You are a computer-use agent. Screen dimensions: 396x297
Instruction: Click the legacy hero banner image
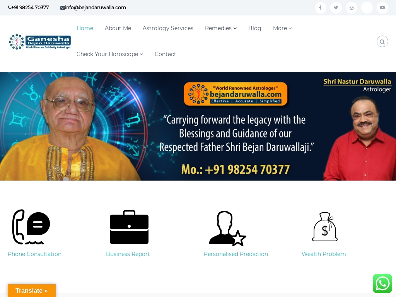pos(198,126)
